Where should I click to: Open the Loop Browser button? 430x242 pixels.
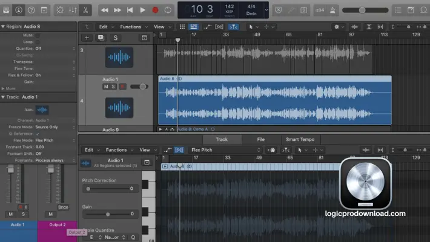pyautogui.click(x=424, y=10)
